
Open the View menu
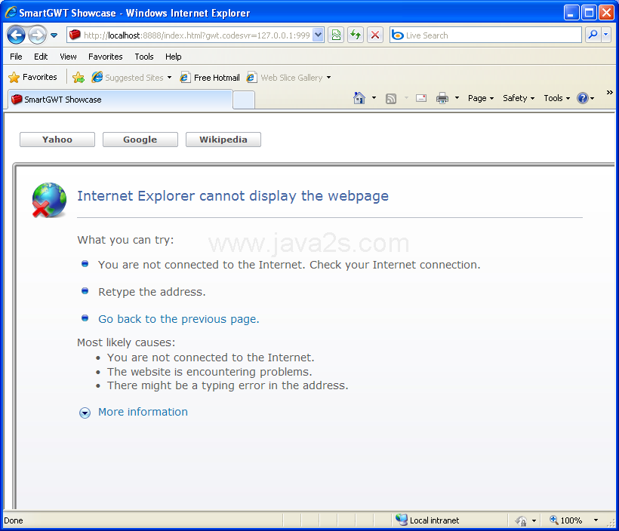[x=68, y=57]
